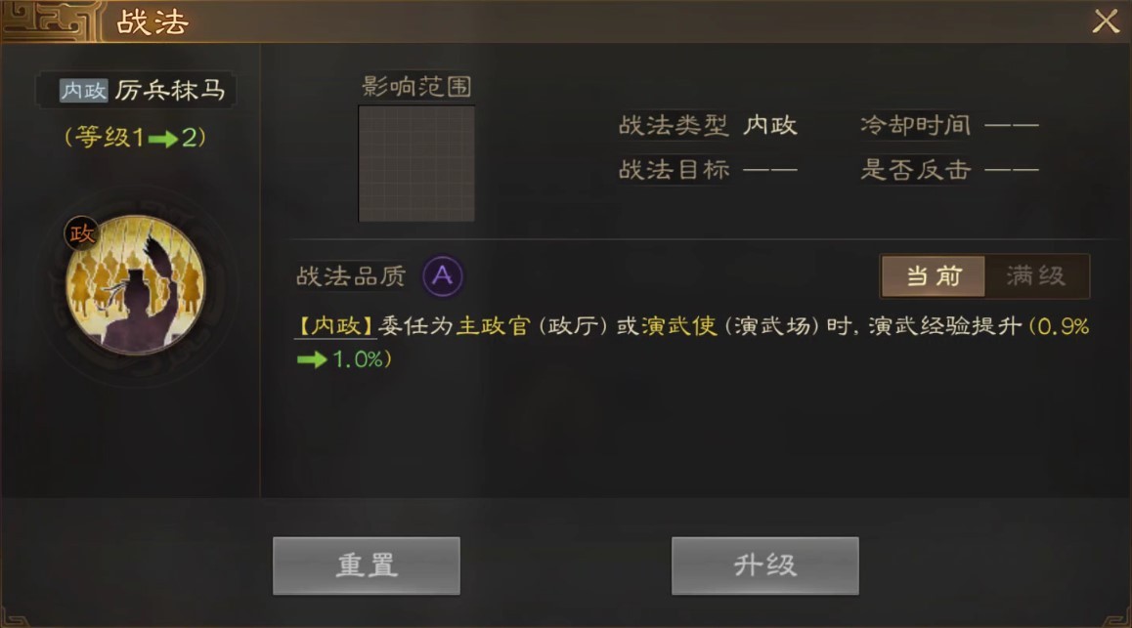
Task: Click the underlined 【内政】 description tag
Action: [x=336, y=326]
